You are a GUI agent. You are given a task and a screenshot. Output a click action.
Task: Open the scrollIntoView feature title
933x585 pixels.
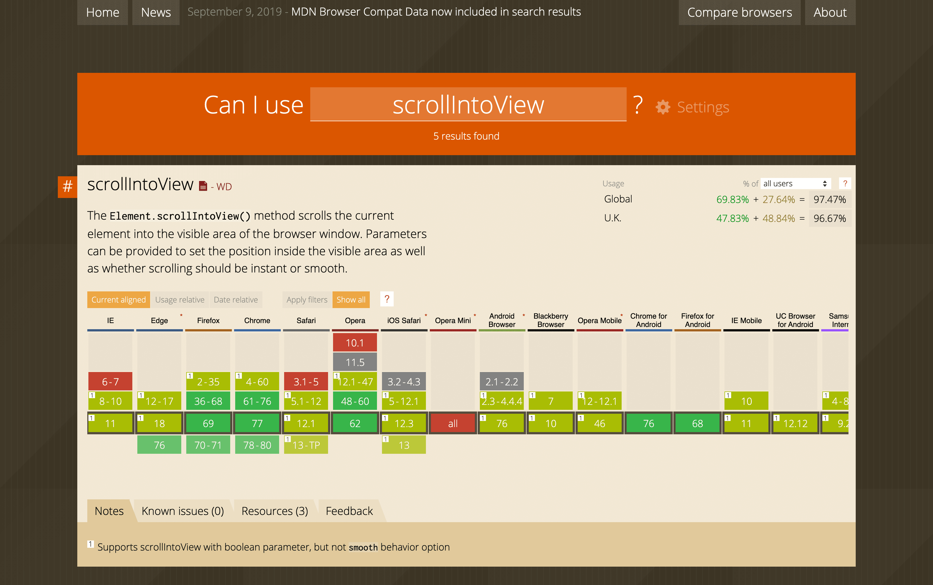tap(140, 184)
